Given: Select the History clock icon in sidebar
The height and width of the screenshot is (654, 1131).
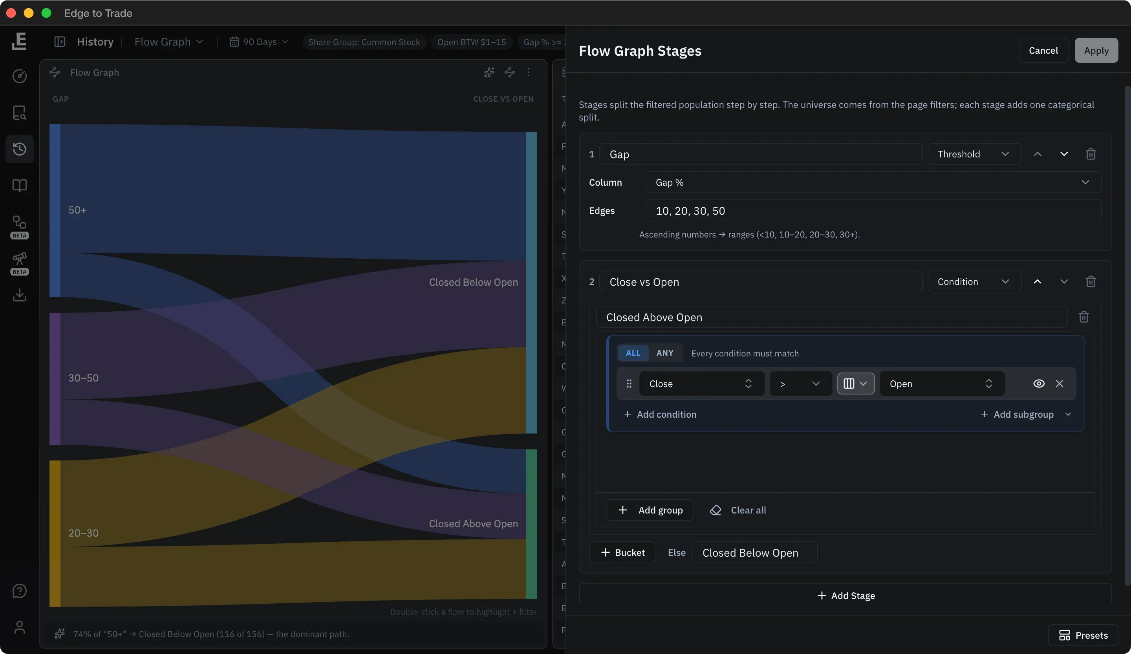Looking at the screenshot, I should [19, 149].
